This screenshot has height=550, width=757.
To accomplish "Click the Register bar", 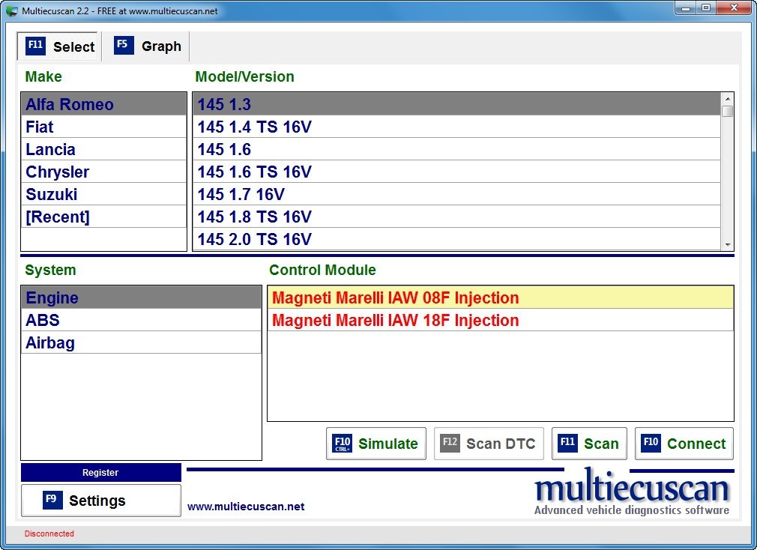I will (x=100, y=472).
